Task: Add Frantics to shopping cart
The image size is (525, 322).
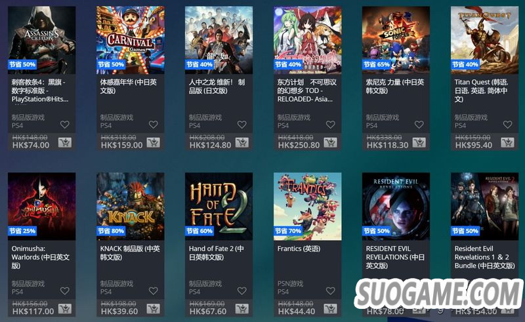Action: (331, 309)
